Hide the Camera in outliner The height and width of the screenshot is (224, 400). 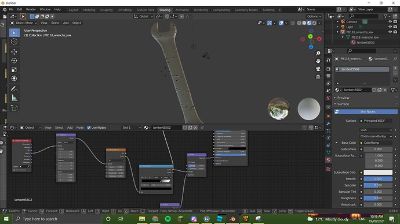(390, 21)
